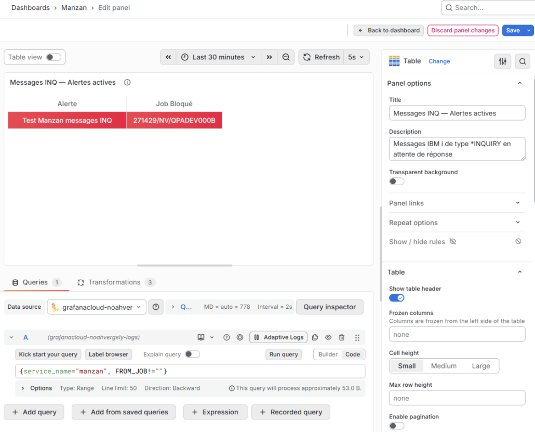Delete query A with trash icon
The width and height of the screenshot is (535, 432).
(x=341, y=337)
